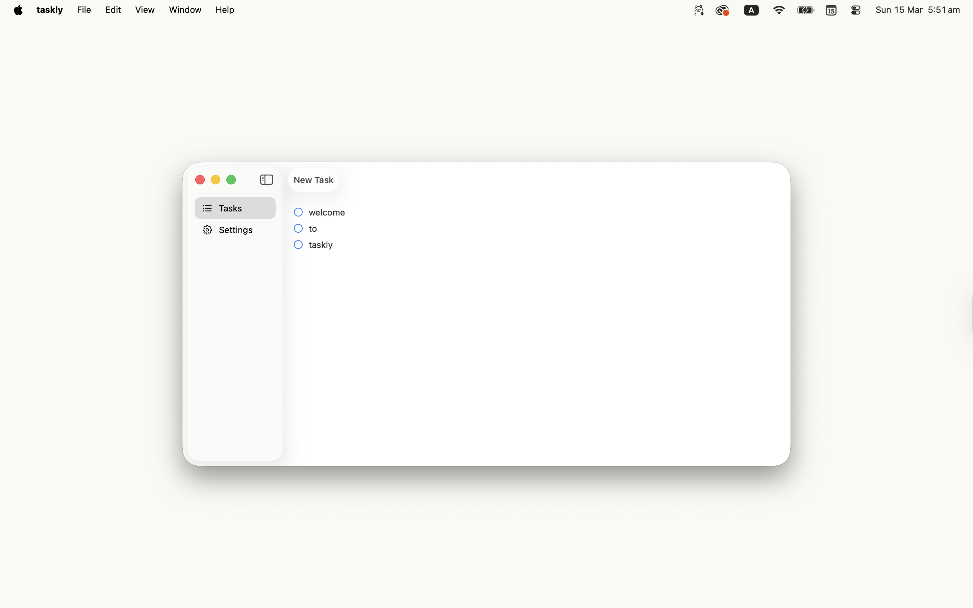Click the Apple logo
The height and width of the screenshot is (608, 973).
(18, 10)
